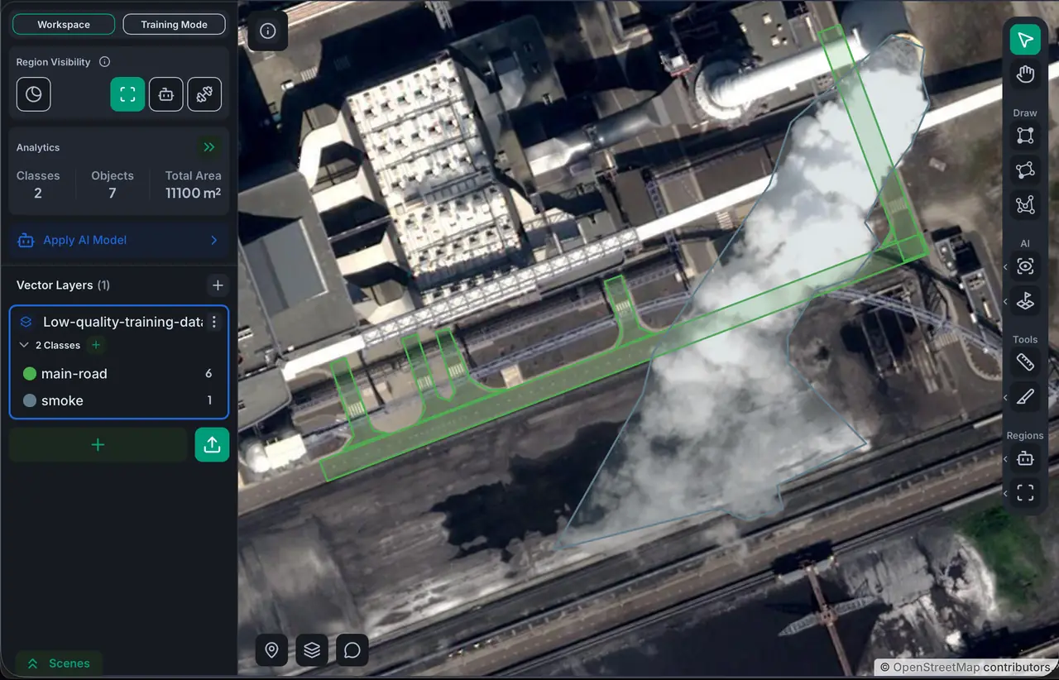Click the smoke gray color swatch
The image size is (1059, 680).
click(x=30, y=400)
